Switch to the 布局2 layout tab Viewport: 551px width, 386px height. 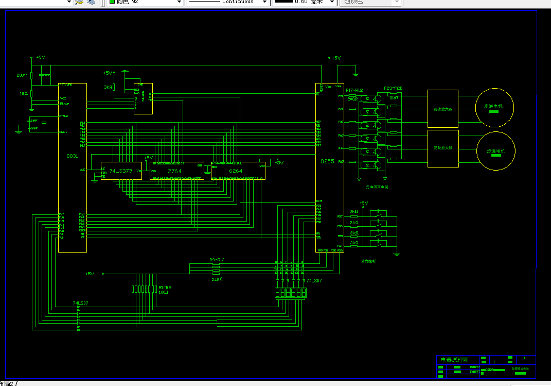click(7, 383)
